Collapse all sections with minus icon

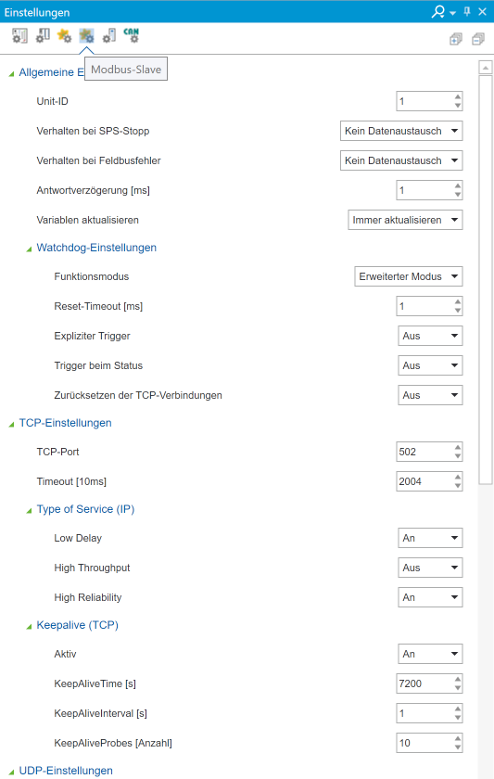point(478,39)
